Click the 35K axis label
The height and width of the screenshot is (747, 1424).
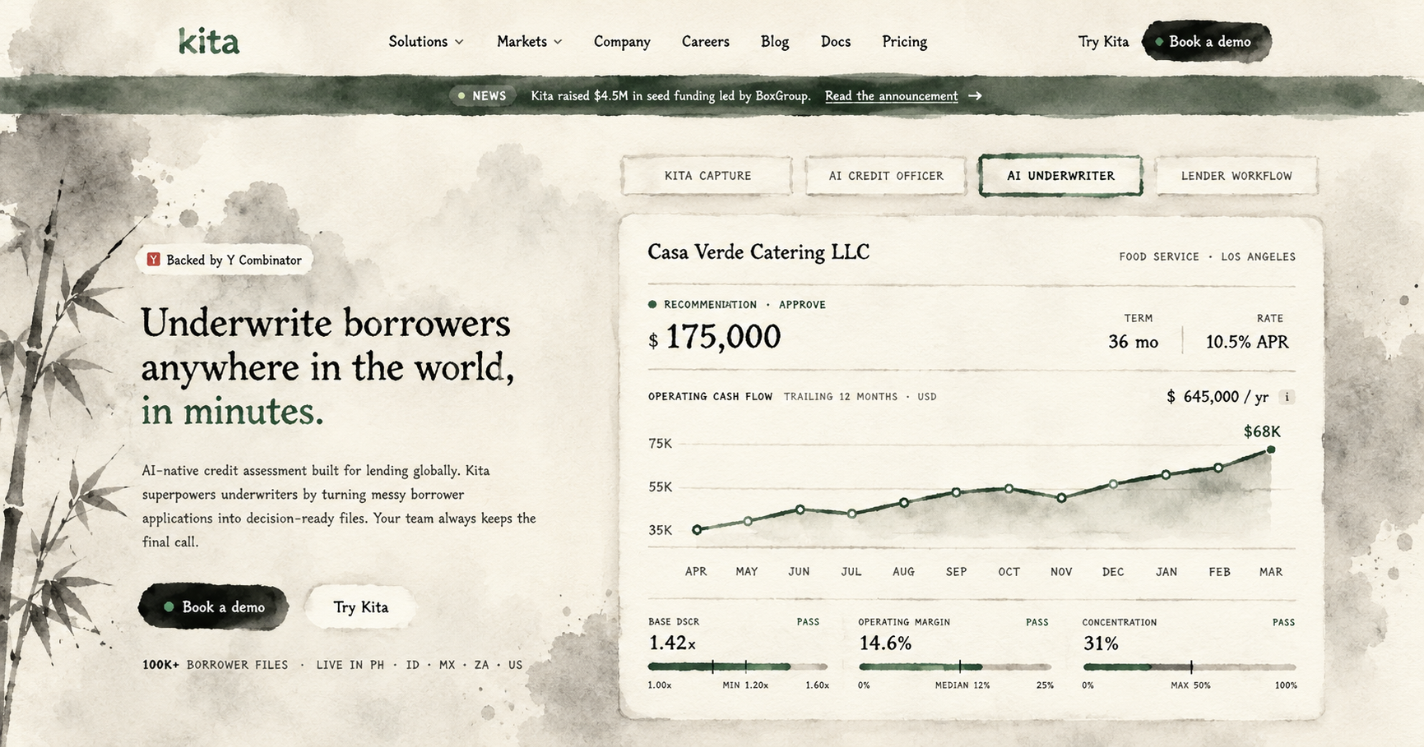click(x=661, y=531)
